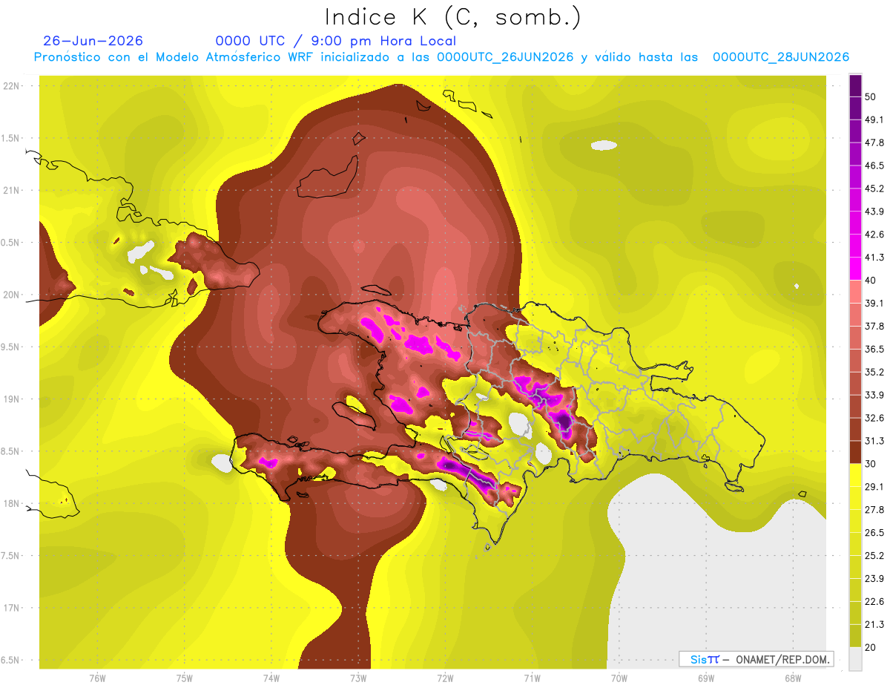Viewport: 890px width, 688px height.
Task: Click the '72W' longitude axis label
Action: coord(445,678)
